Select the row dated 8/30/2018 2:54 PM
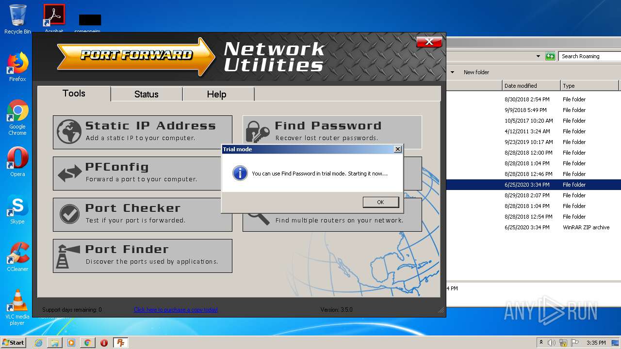 [534, 99]
